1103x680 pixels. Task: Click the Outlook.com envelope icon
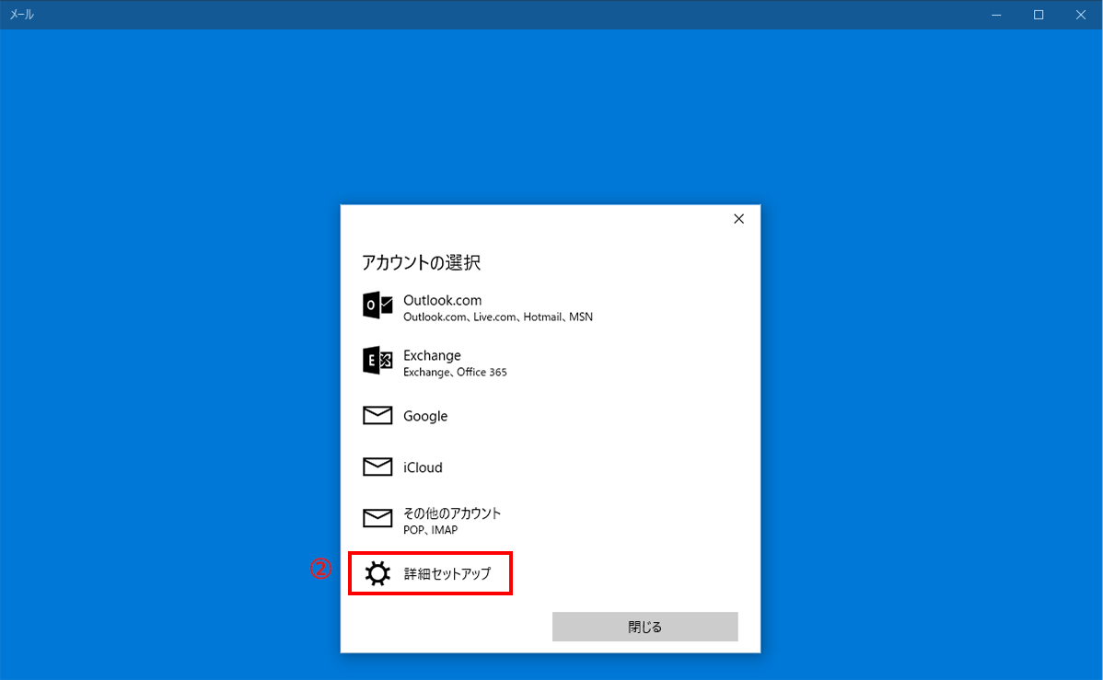pos(377,305)
